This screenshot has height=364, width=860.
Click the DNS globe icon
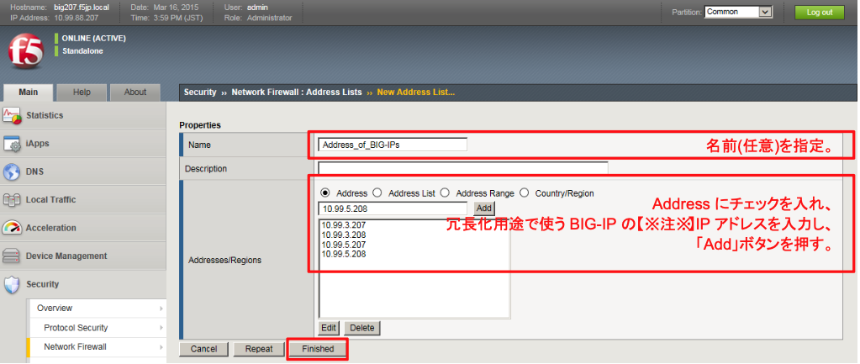(12, 171)
